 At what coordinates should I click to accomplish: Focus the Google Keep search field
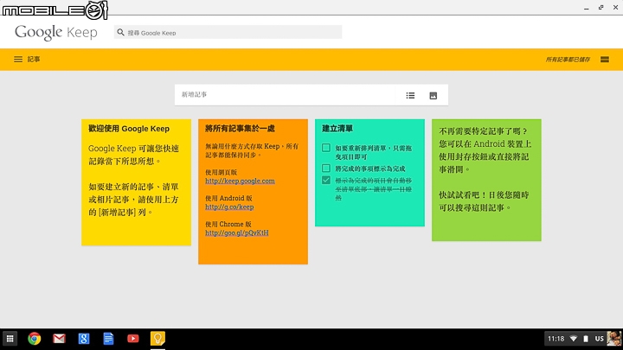228,32
